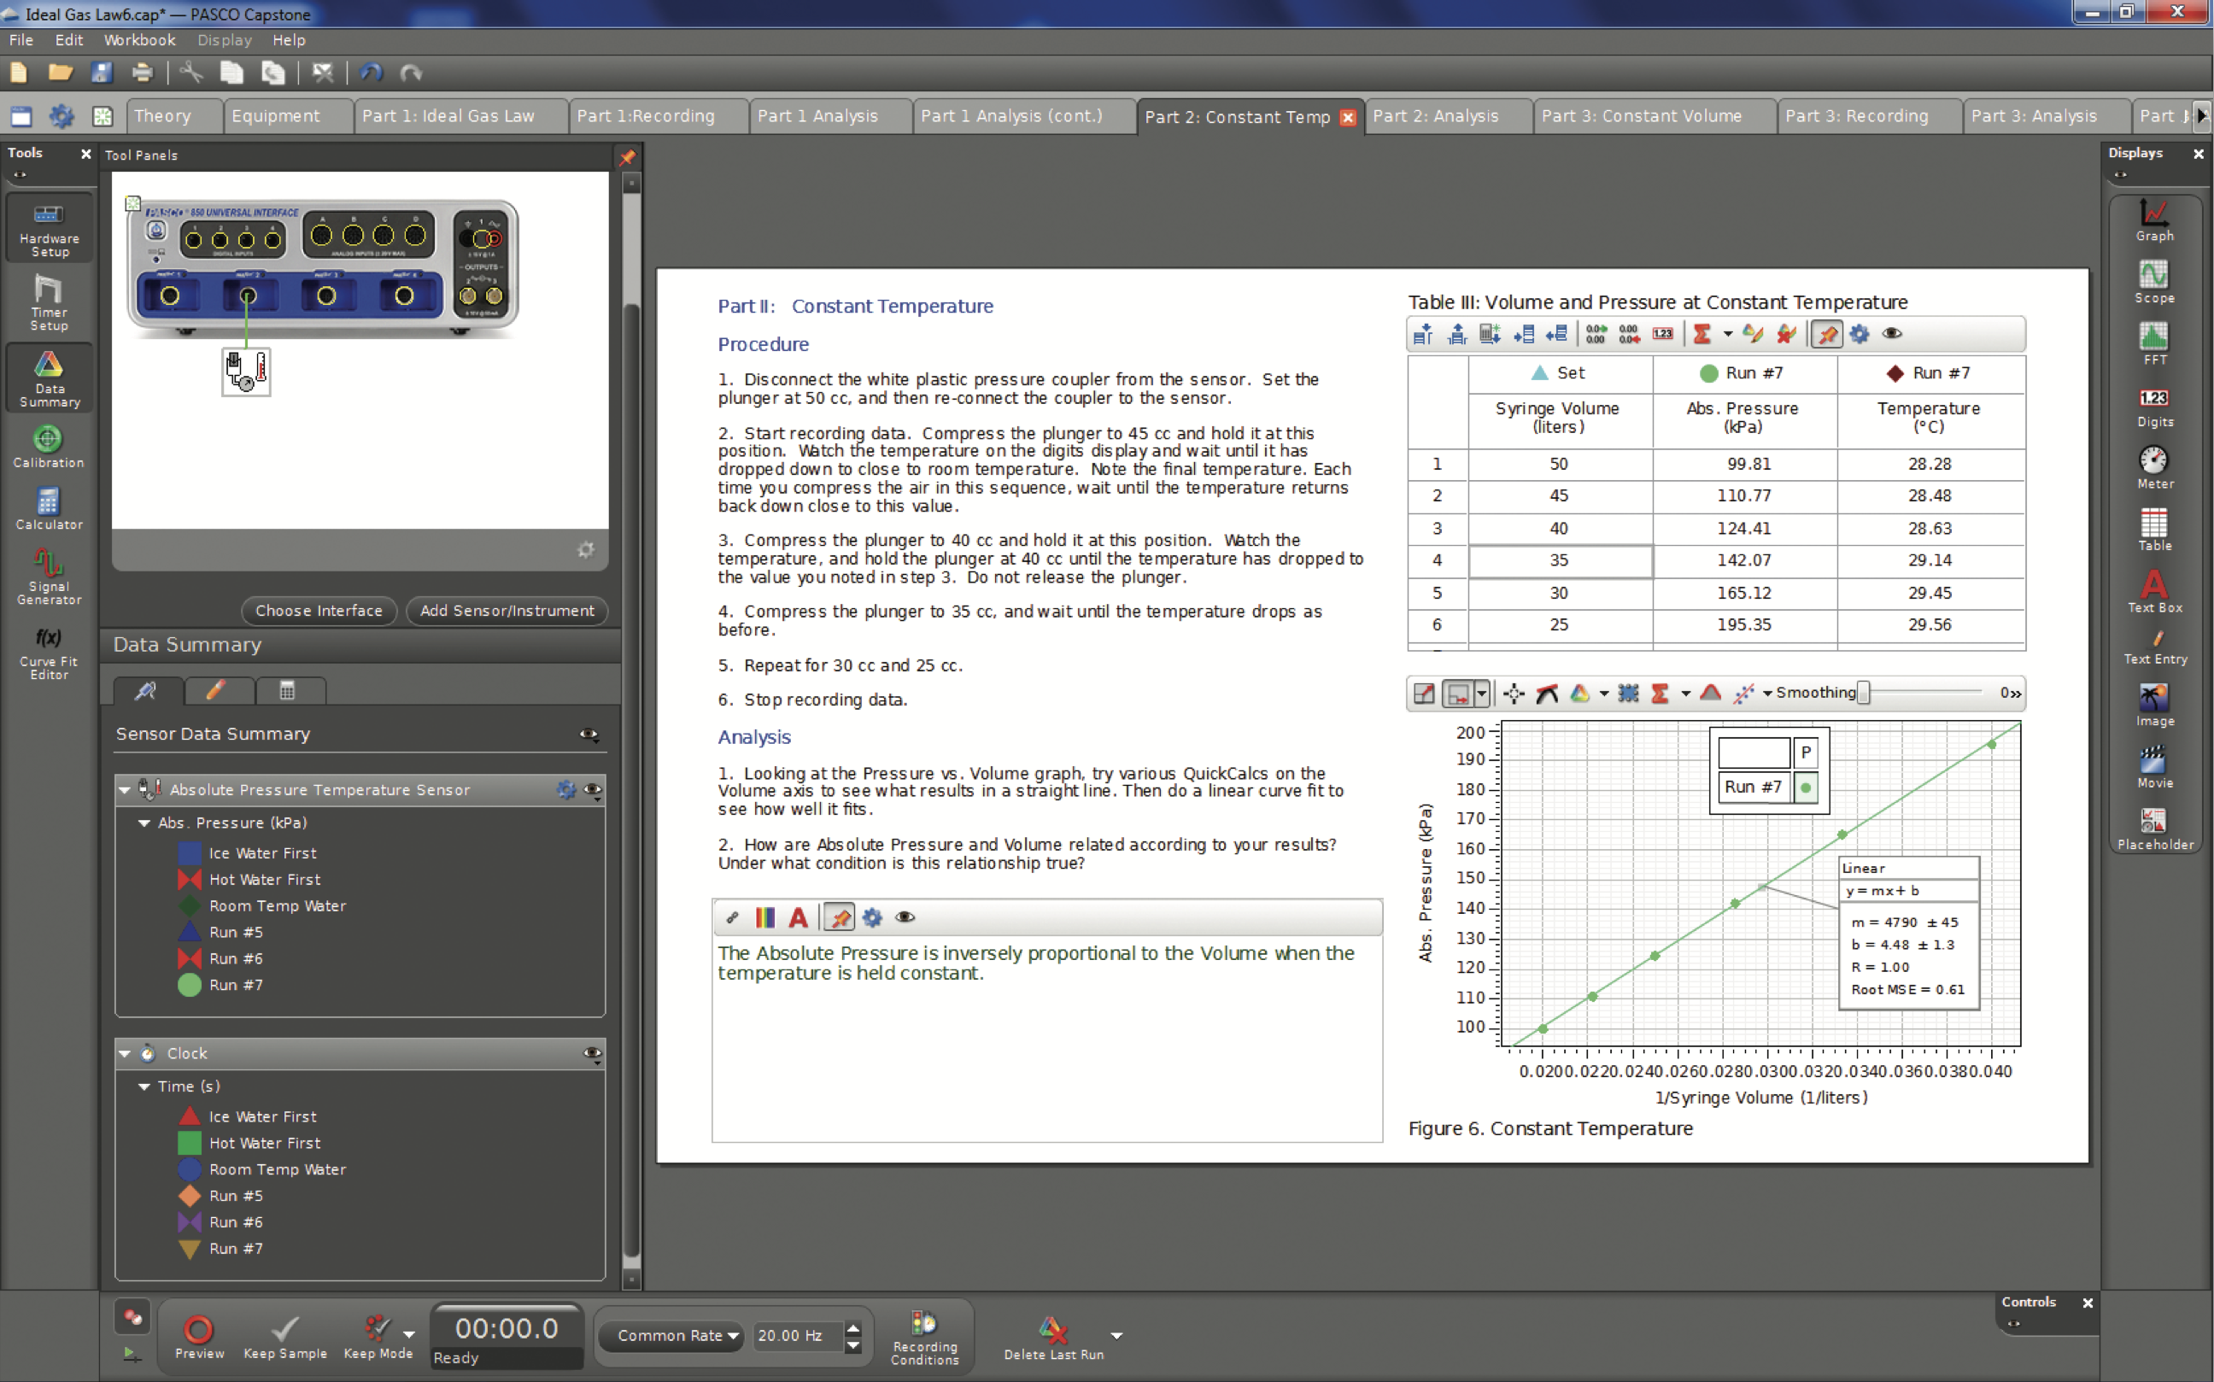Open the Hardware Setup tool

[x=50, y=229]
